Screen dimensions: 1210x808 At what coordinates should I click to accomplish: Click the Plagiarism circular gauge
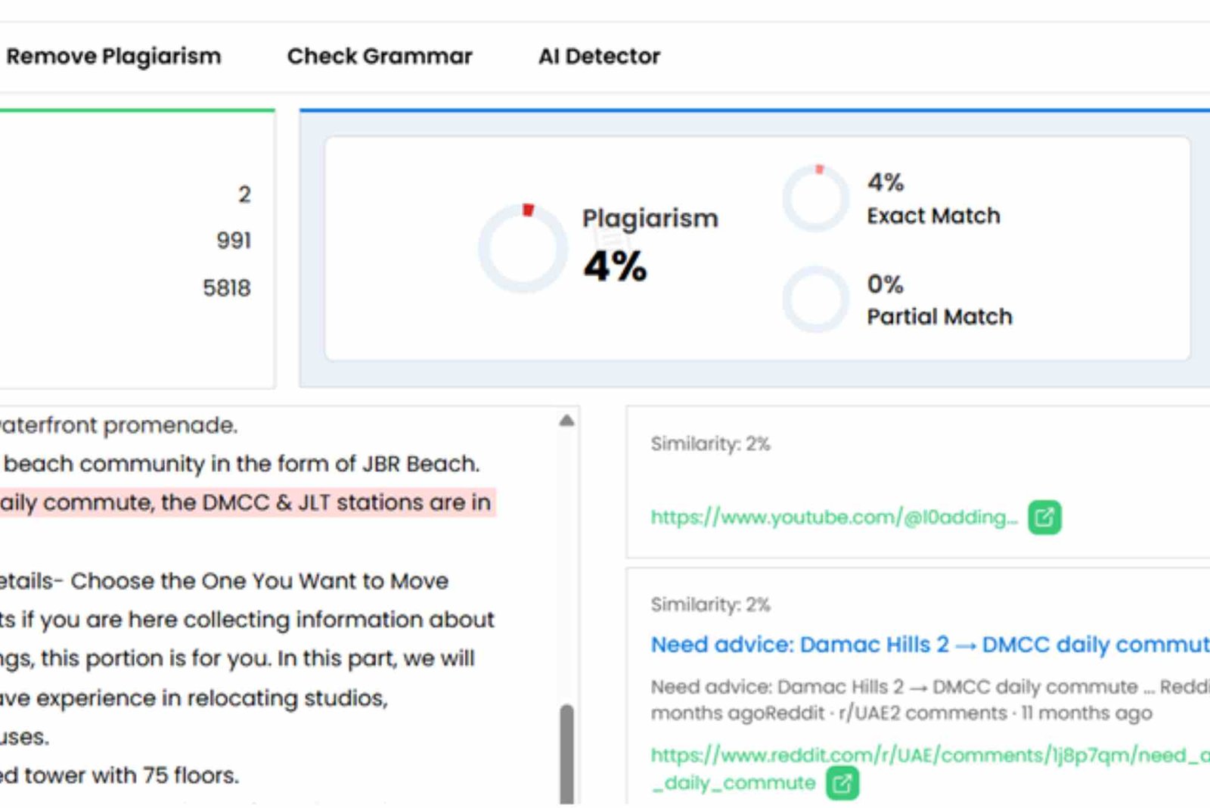click(523, 247)
